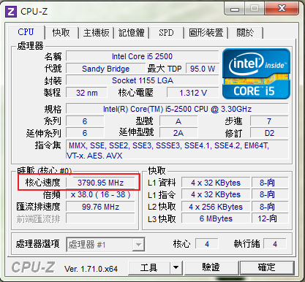Click the 驗證 button
This screenshot has width=305, height=282.
211,268
